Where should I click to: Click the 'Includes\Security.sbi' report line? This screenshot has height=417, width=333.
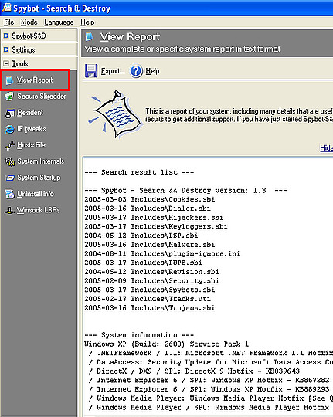coord(151,281)
